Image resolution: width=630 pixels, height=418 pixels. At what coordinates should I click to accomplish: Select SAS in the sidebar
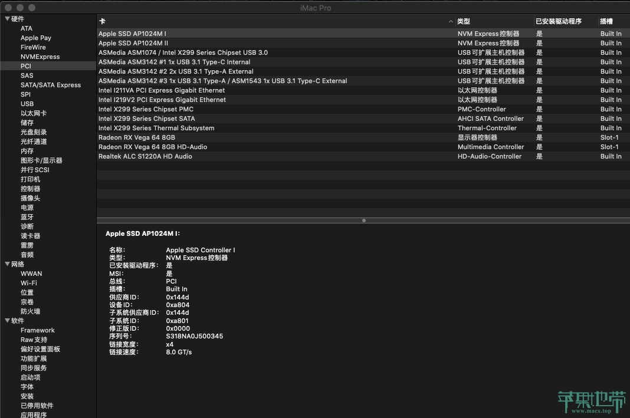pos(27,75)
